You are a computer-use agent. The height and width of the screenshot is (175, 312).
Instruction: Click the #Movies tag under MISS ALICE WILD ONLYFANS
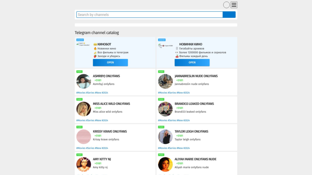pos(81,120)
